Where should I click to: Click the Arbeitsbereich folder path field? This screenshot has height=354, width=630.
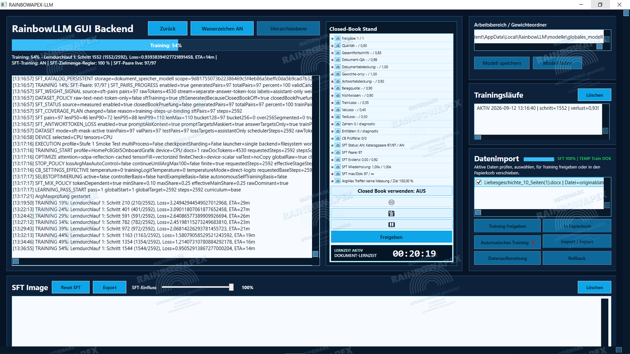tap(539, 37)
